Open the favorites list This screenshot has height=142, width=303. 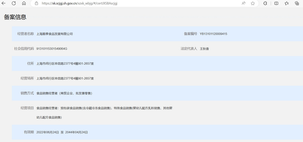click(x=287, y=3)
